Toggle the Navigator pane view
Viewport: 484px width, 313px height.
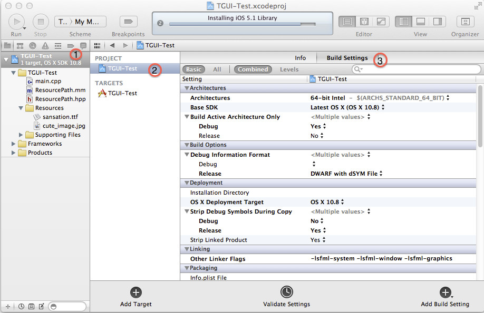(404, 22)
